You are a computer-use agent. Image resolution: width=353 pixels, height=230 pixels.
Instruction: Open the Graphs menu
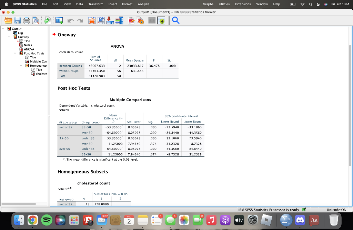pos(208,4)
